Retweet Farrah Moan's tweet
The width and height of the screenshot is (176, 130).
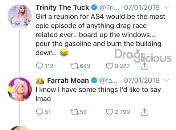75,112
